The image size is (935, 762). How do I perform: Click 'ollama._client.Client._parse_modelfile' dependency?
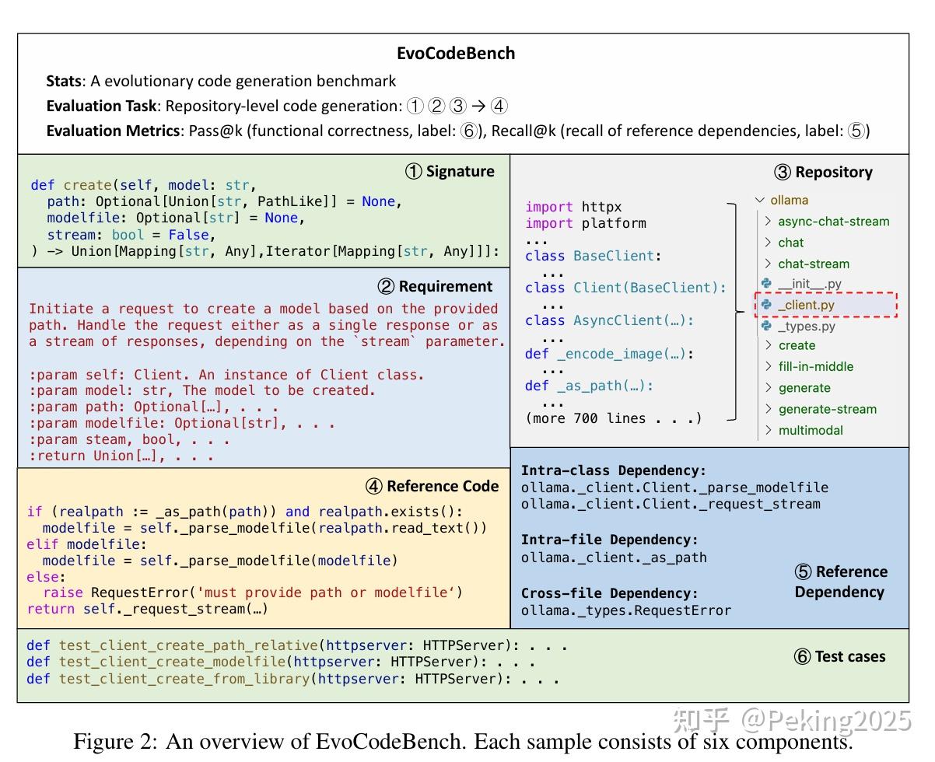click(674, 488)
